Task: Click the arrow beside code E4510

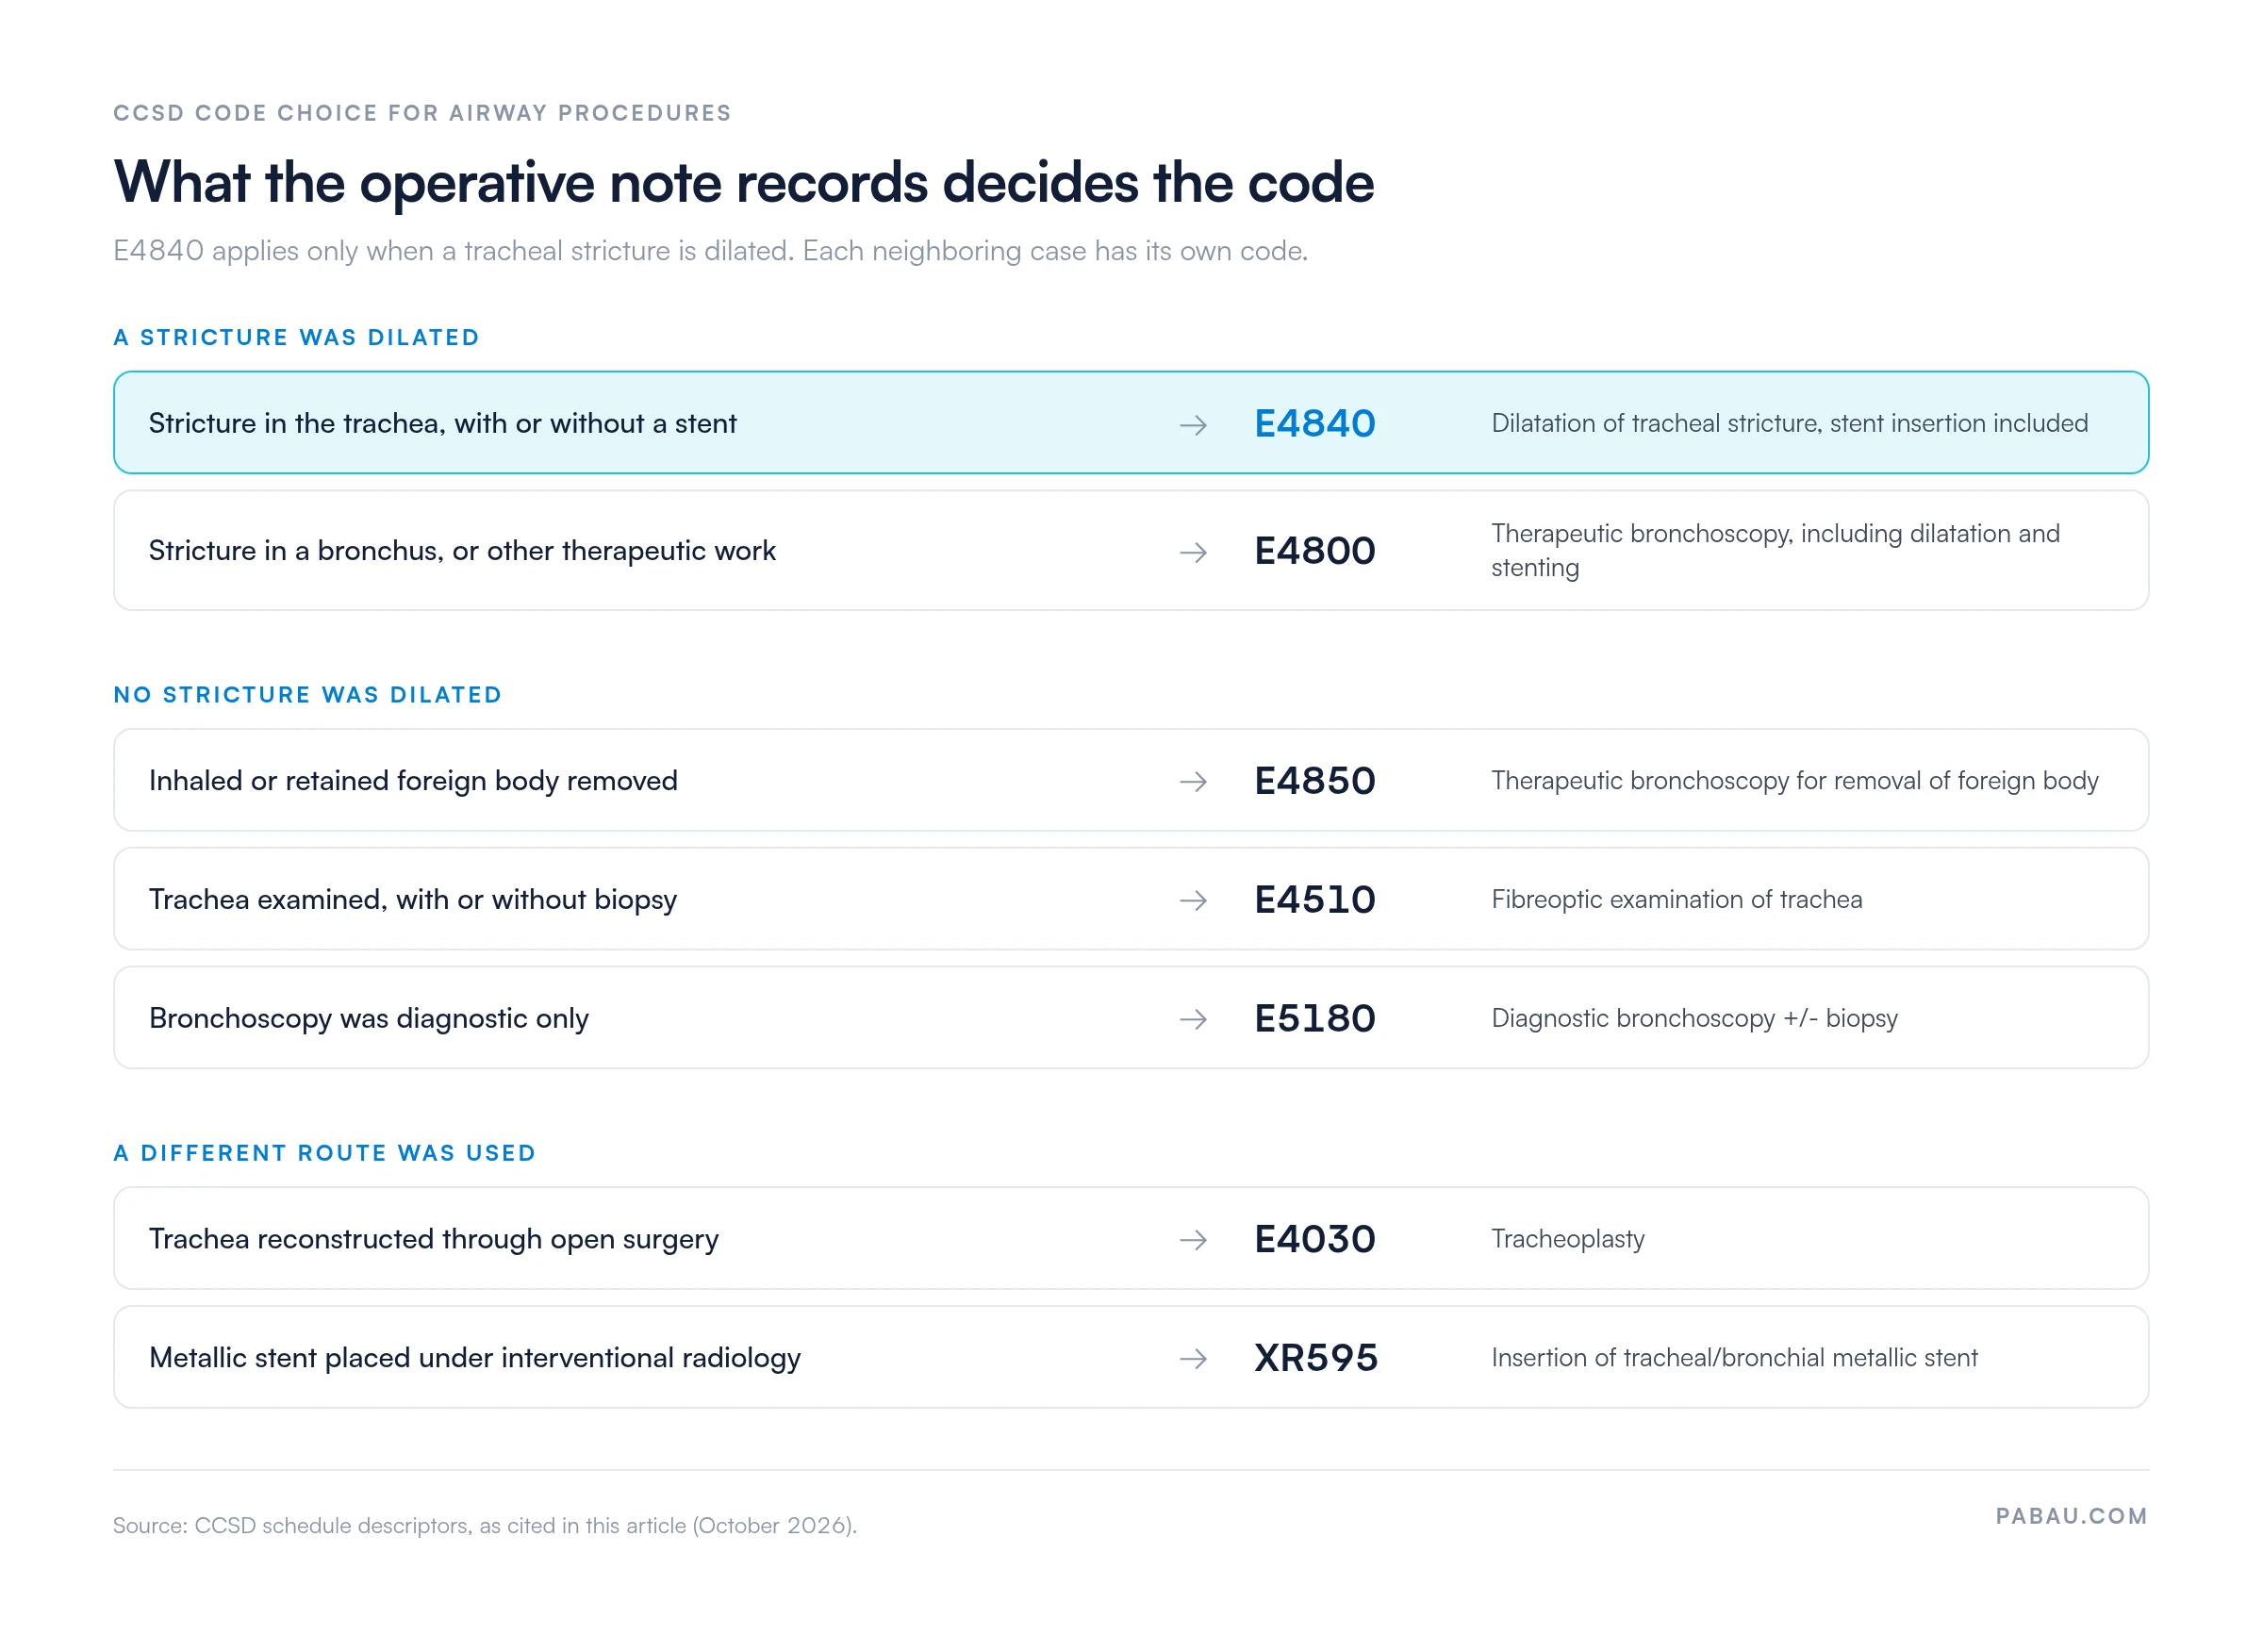Action: coord(1192,900)
